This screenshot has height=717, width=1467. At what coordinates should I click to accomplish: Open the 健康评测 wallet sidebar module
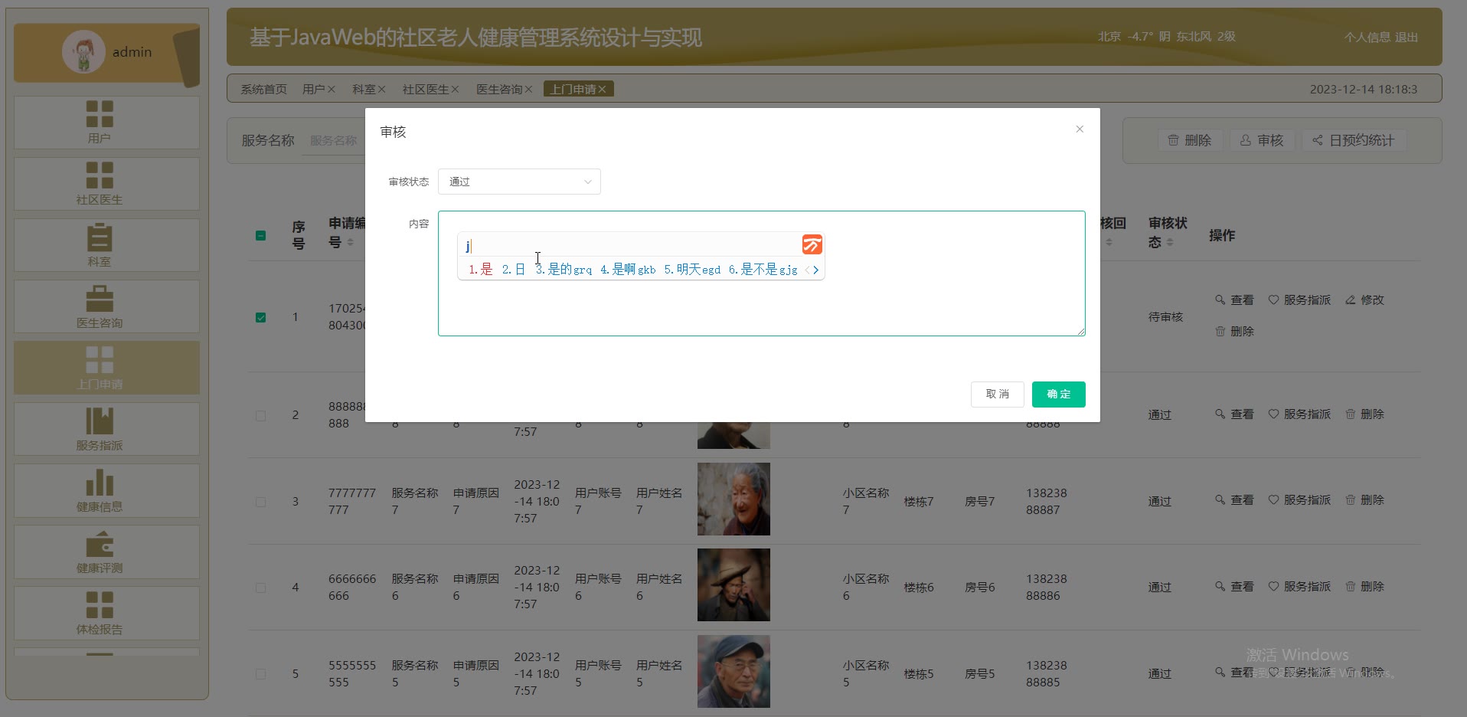[106, 552]
